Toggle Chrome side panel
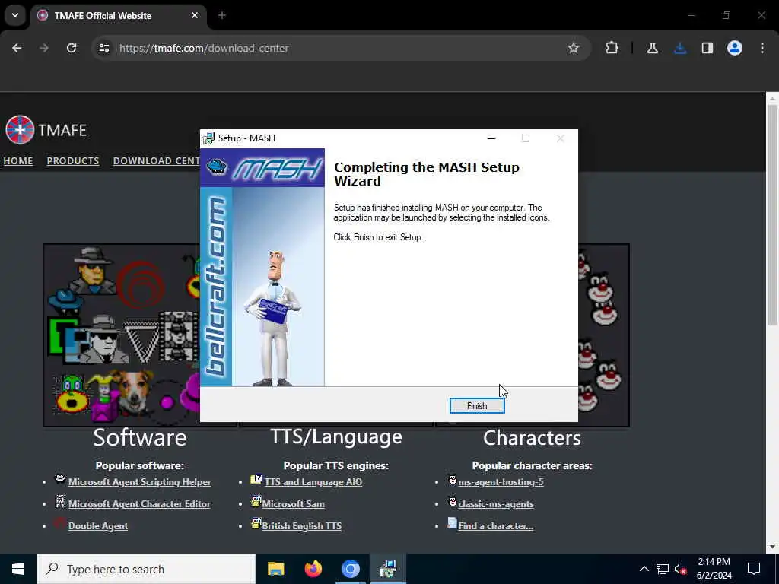 (x=707, y=48)
